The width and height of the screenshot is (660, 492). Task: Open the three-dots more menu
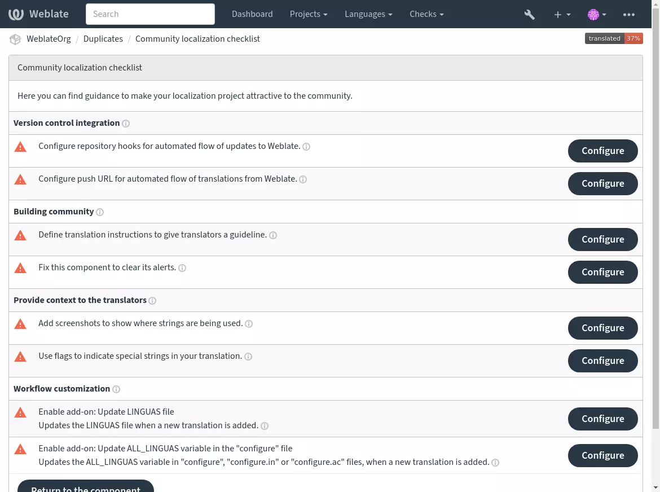[628, 14]
